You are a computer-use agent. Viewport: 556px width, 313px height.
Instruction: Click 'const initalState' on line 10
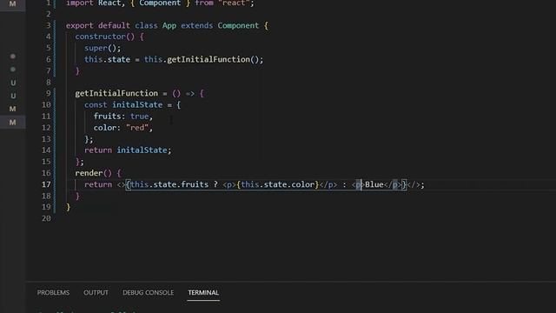tap(123, 104)
